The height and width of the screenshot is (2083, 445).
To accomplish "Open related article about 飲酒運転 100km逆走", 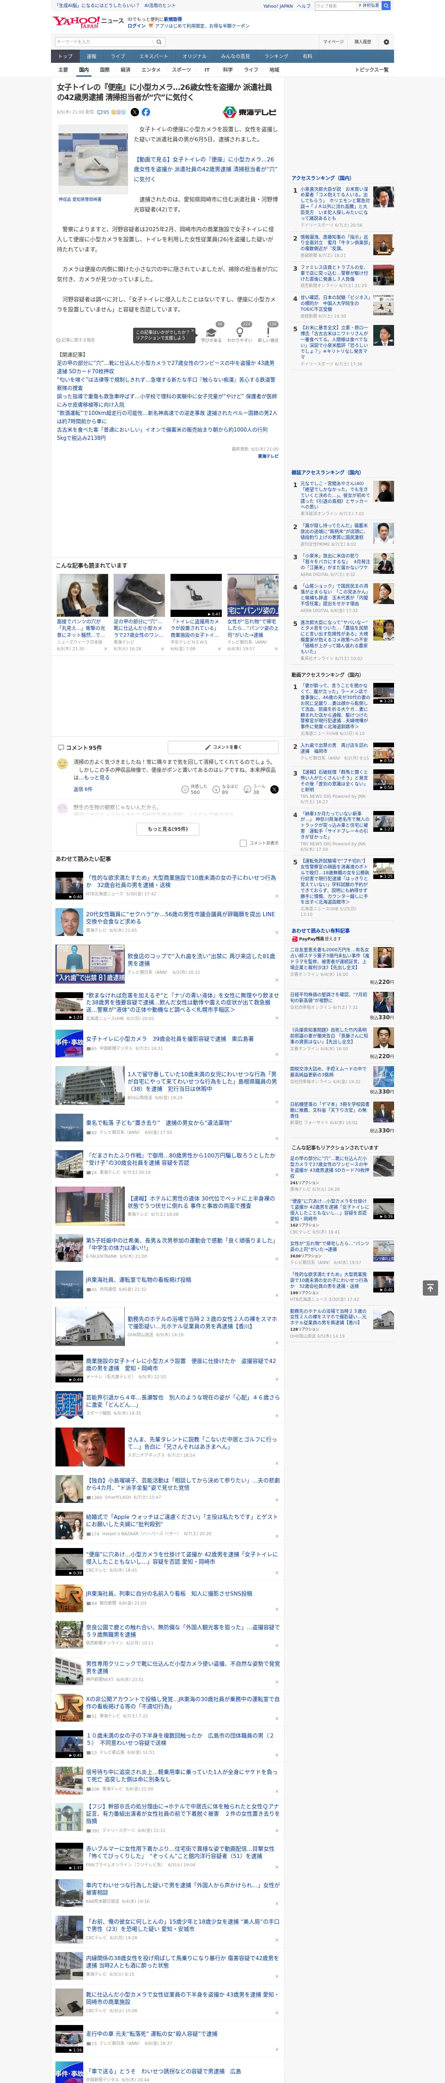I will 167,417.
